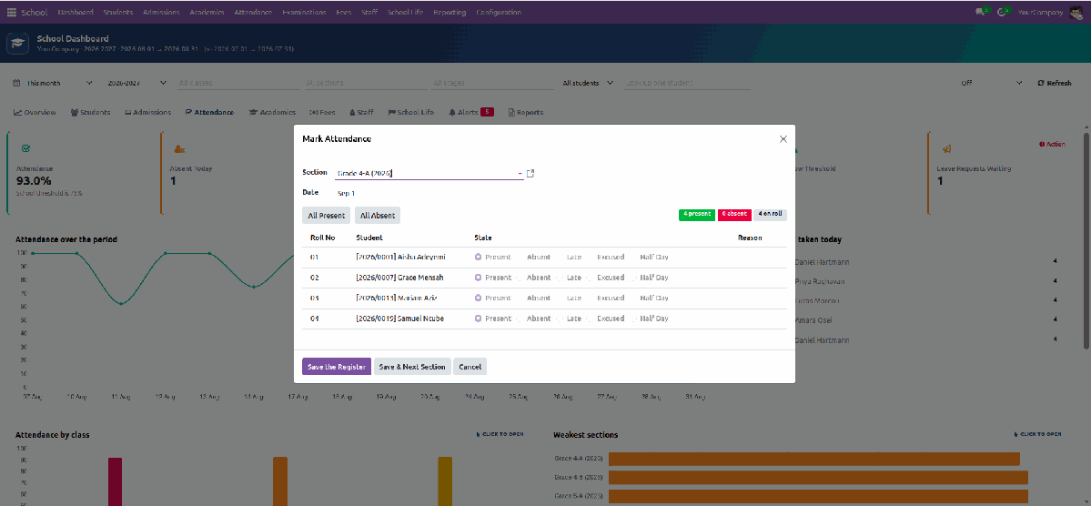Click the green '4 present' badge
Viewport: 1091px width, 506px height.
pyautogui.click(x=696, y=215)
